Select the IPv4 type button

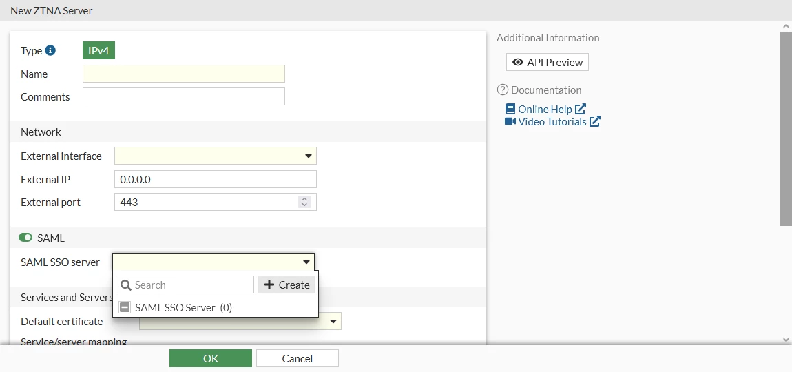pos(99,50)
